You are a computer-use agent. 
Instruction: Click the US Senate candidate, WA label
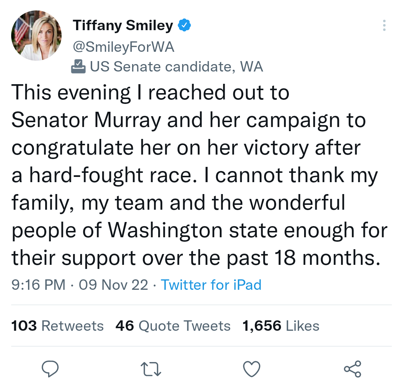(x=176, y=67)
